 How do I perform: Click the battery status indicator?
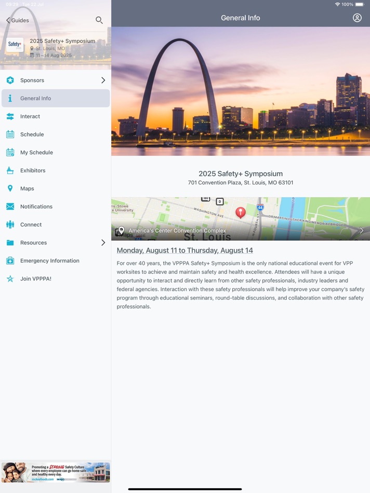(360, 4)
